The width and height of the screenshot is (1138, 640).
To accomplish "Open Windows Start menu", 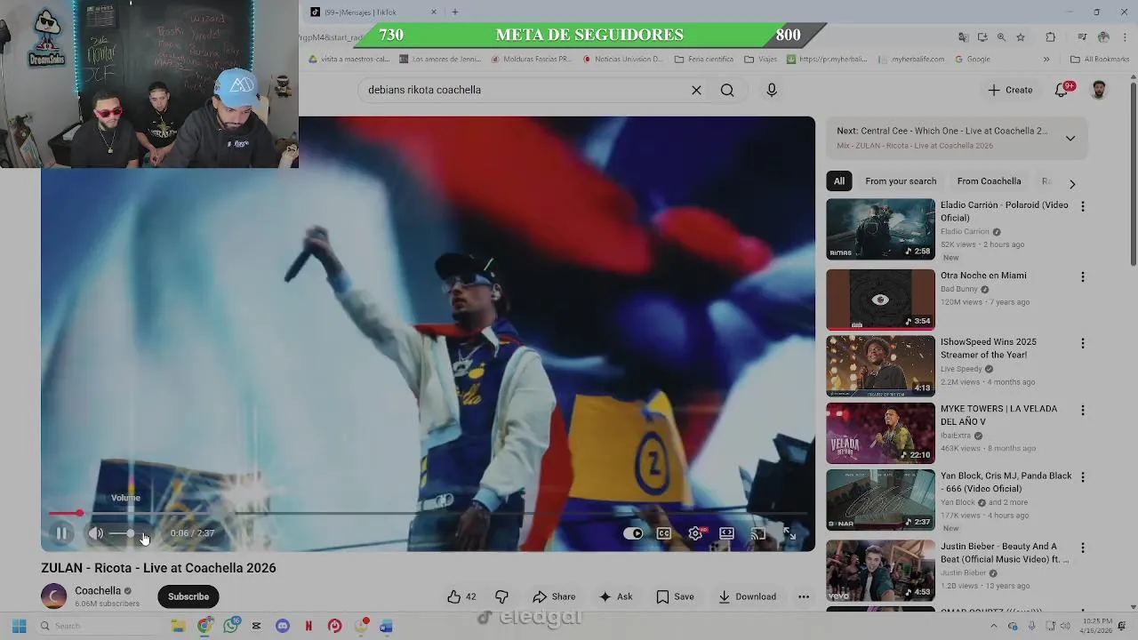I will click(19, 626).
